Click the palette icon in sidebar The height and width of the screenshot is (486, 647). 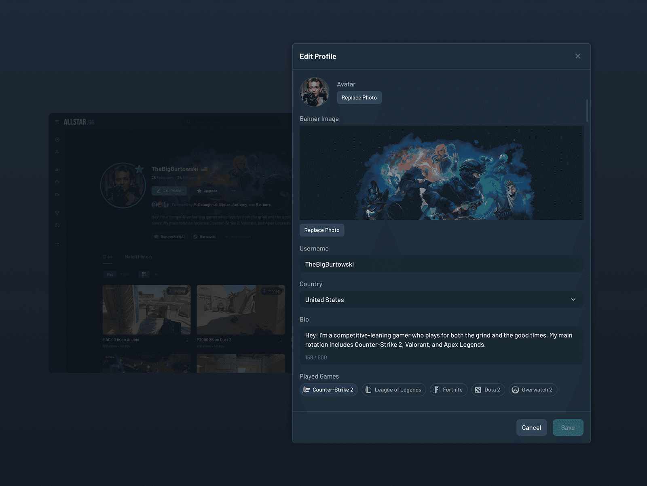point(57,183)
